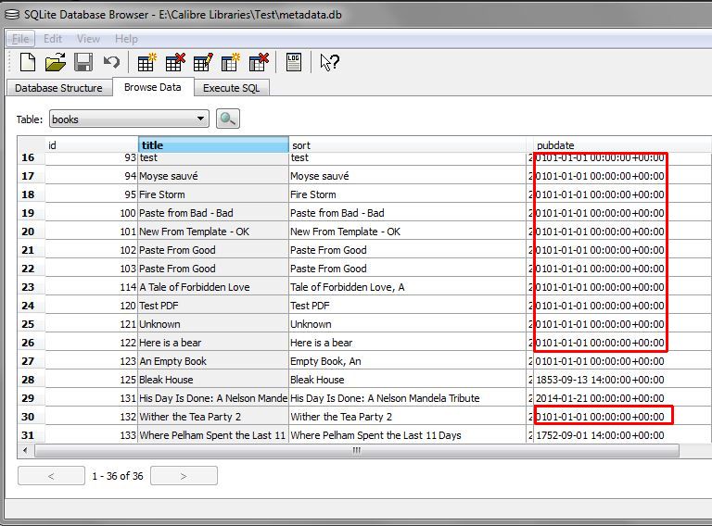This screenshot has height=526, width=712.
Task: Click the Open Database folder icon
Action: click(56, 62)
